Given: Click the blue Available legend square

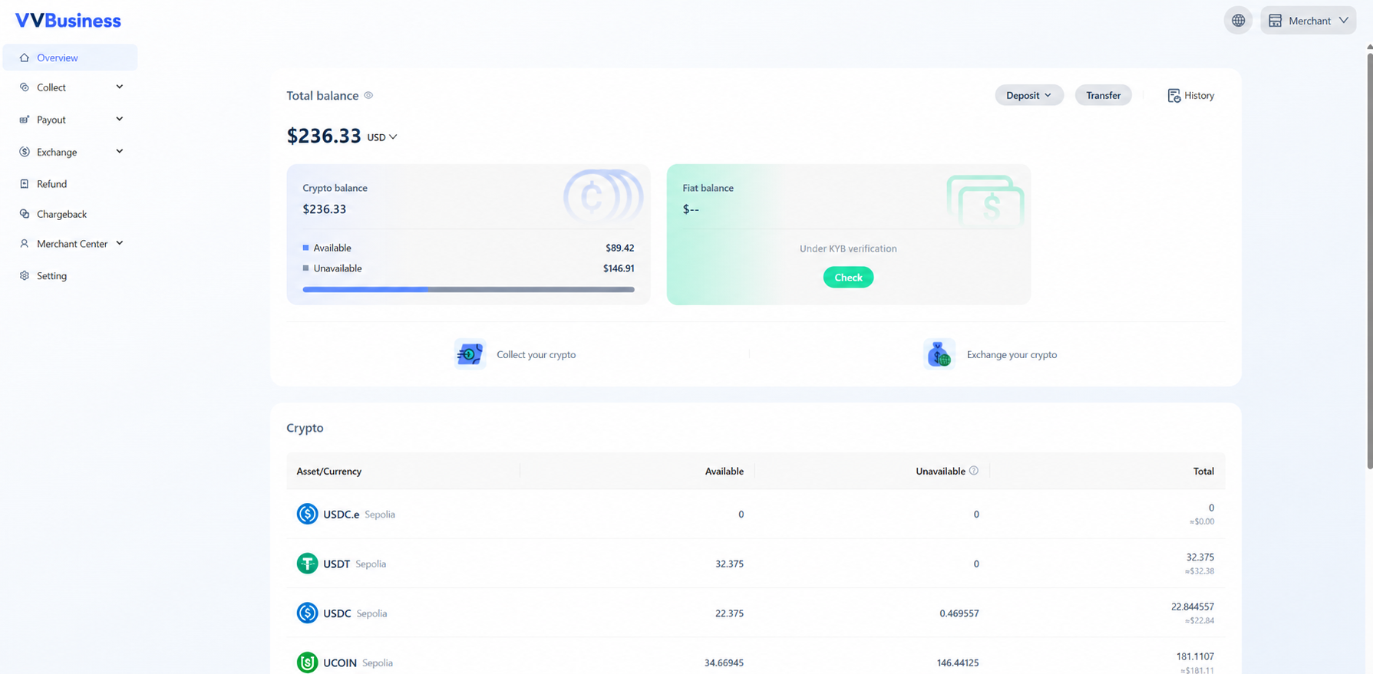Looking at the screenshot, I should 305,248.
